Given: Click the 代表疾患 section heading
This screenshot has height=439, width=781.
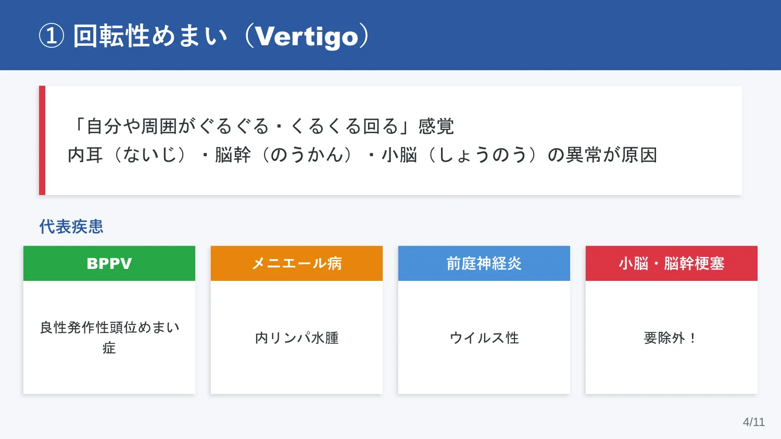Looking at the screenshot, I should pos(71,226).
